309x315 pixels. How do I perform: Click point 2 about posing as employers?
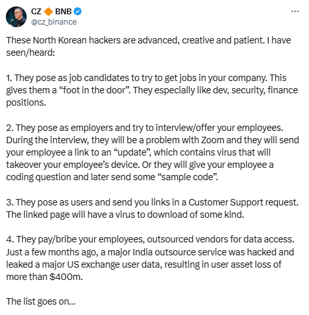click(x=153, y=152)
